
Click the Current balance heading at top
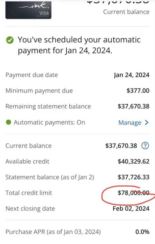tap(126, 12)
